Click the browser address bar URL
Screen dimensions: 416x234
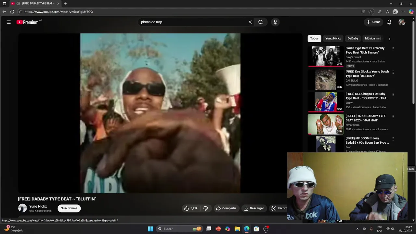[x=59, y=12]
